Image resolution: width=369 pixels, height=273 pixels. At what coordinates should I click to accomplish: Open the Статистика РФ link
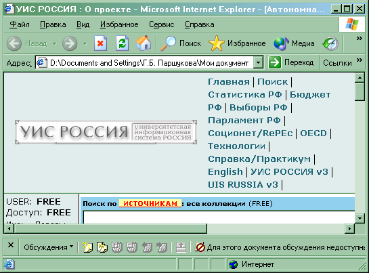(244, 94)
